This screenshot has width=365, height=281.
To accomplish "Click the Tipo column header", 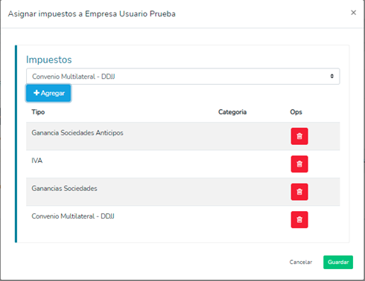I will 38,112.
